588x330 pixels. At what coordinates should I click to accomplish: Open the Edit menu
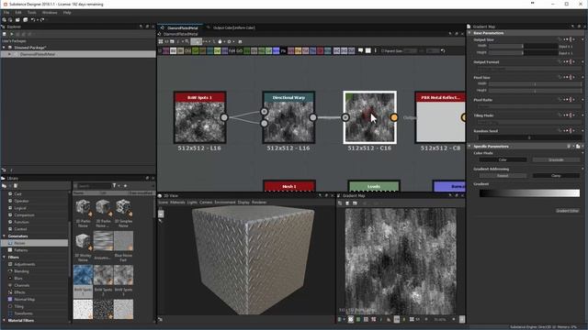pyautogui.click(x=18, y=12)
